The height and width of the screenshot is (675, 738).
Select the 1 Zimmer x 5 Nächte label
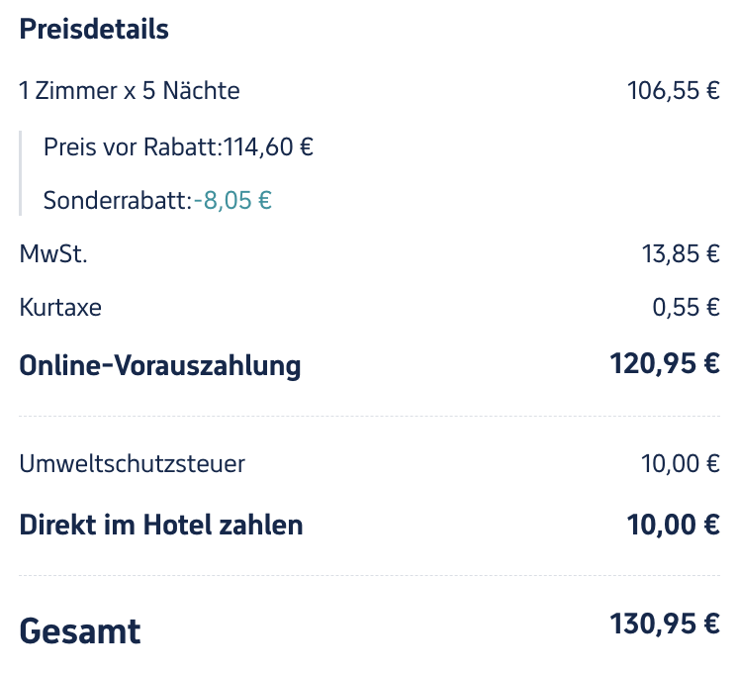[130, 90]
